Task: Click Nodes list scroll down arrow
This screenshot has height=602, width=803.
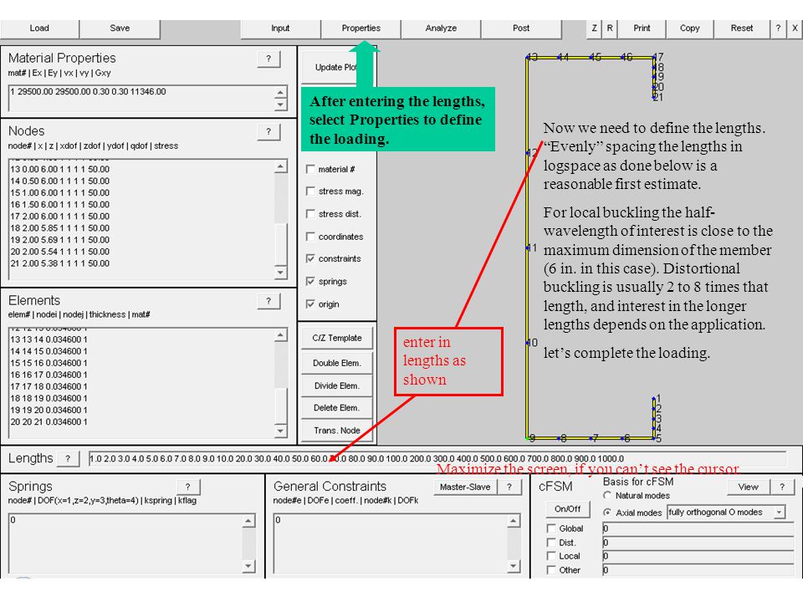Action: coord(281,272)
